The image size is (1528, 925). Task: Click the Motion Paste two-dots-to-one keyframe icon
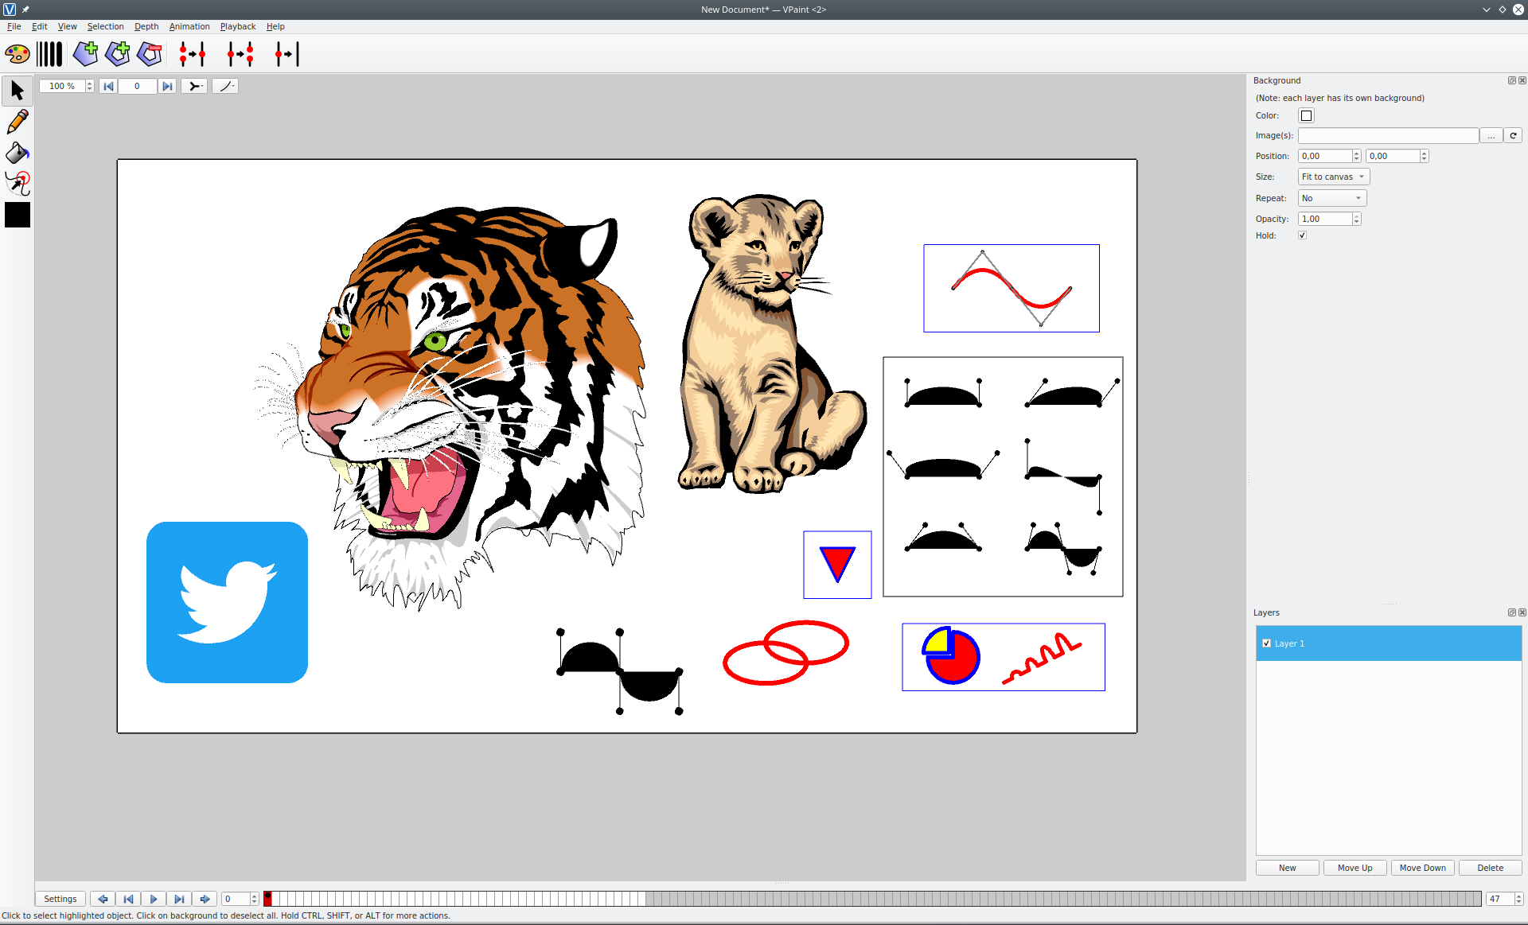click(x=193, y=54)
